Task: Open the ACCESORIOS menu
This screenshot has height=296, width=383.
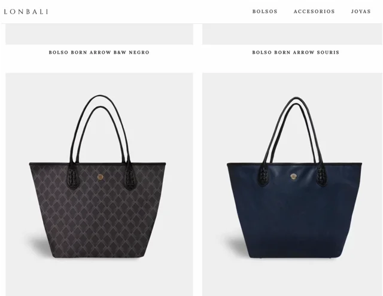Action: (314, 11)
